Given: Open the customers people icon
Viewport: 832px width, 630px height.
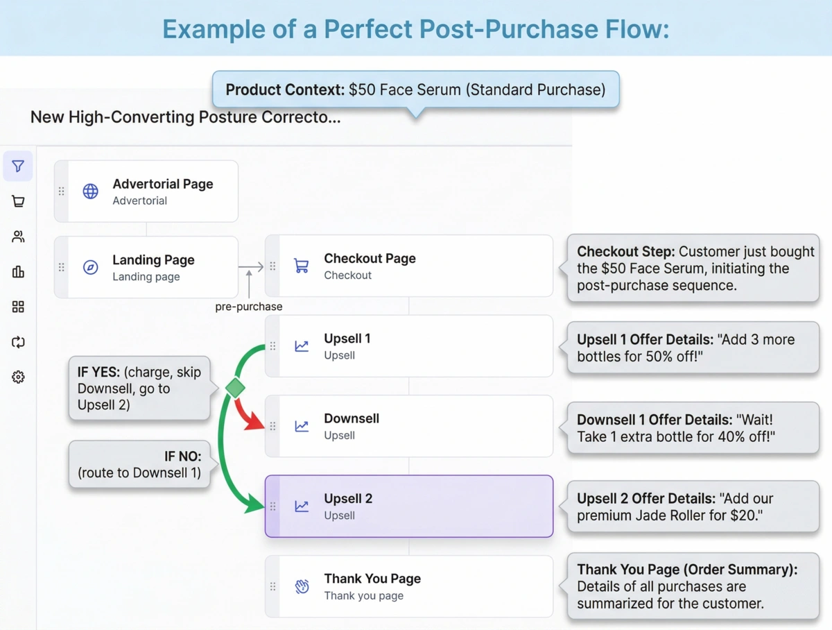Looking at the screenshot, I should (18, 237).
